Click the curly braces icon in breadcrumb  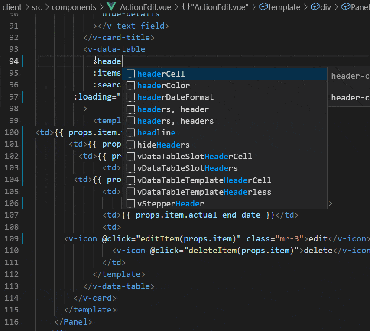click(x=187, y=7)
